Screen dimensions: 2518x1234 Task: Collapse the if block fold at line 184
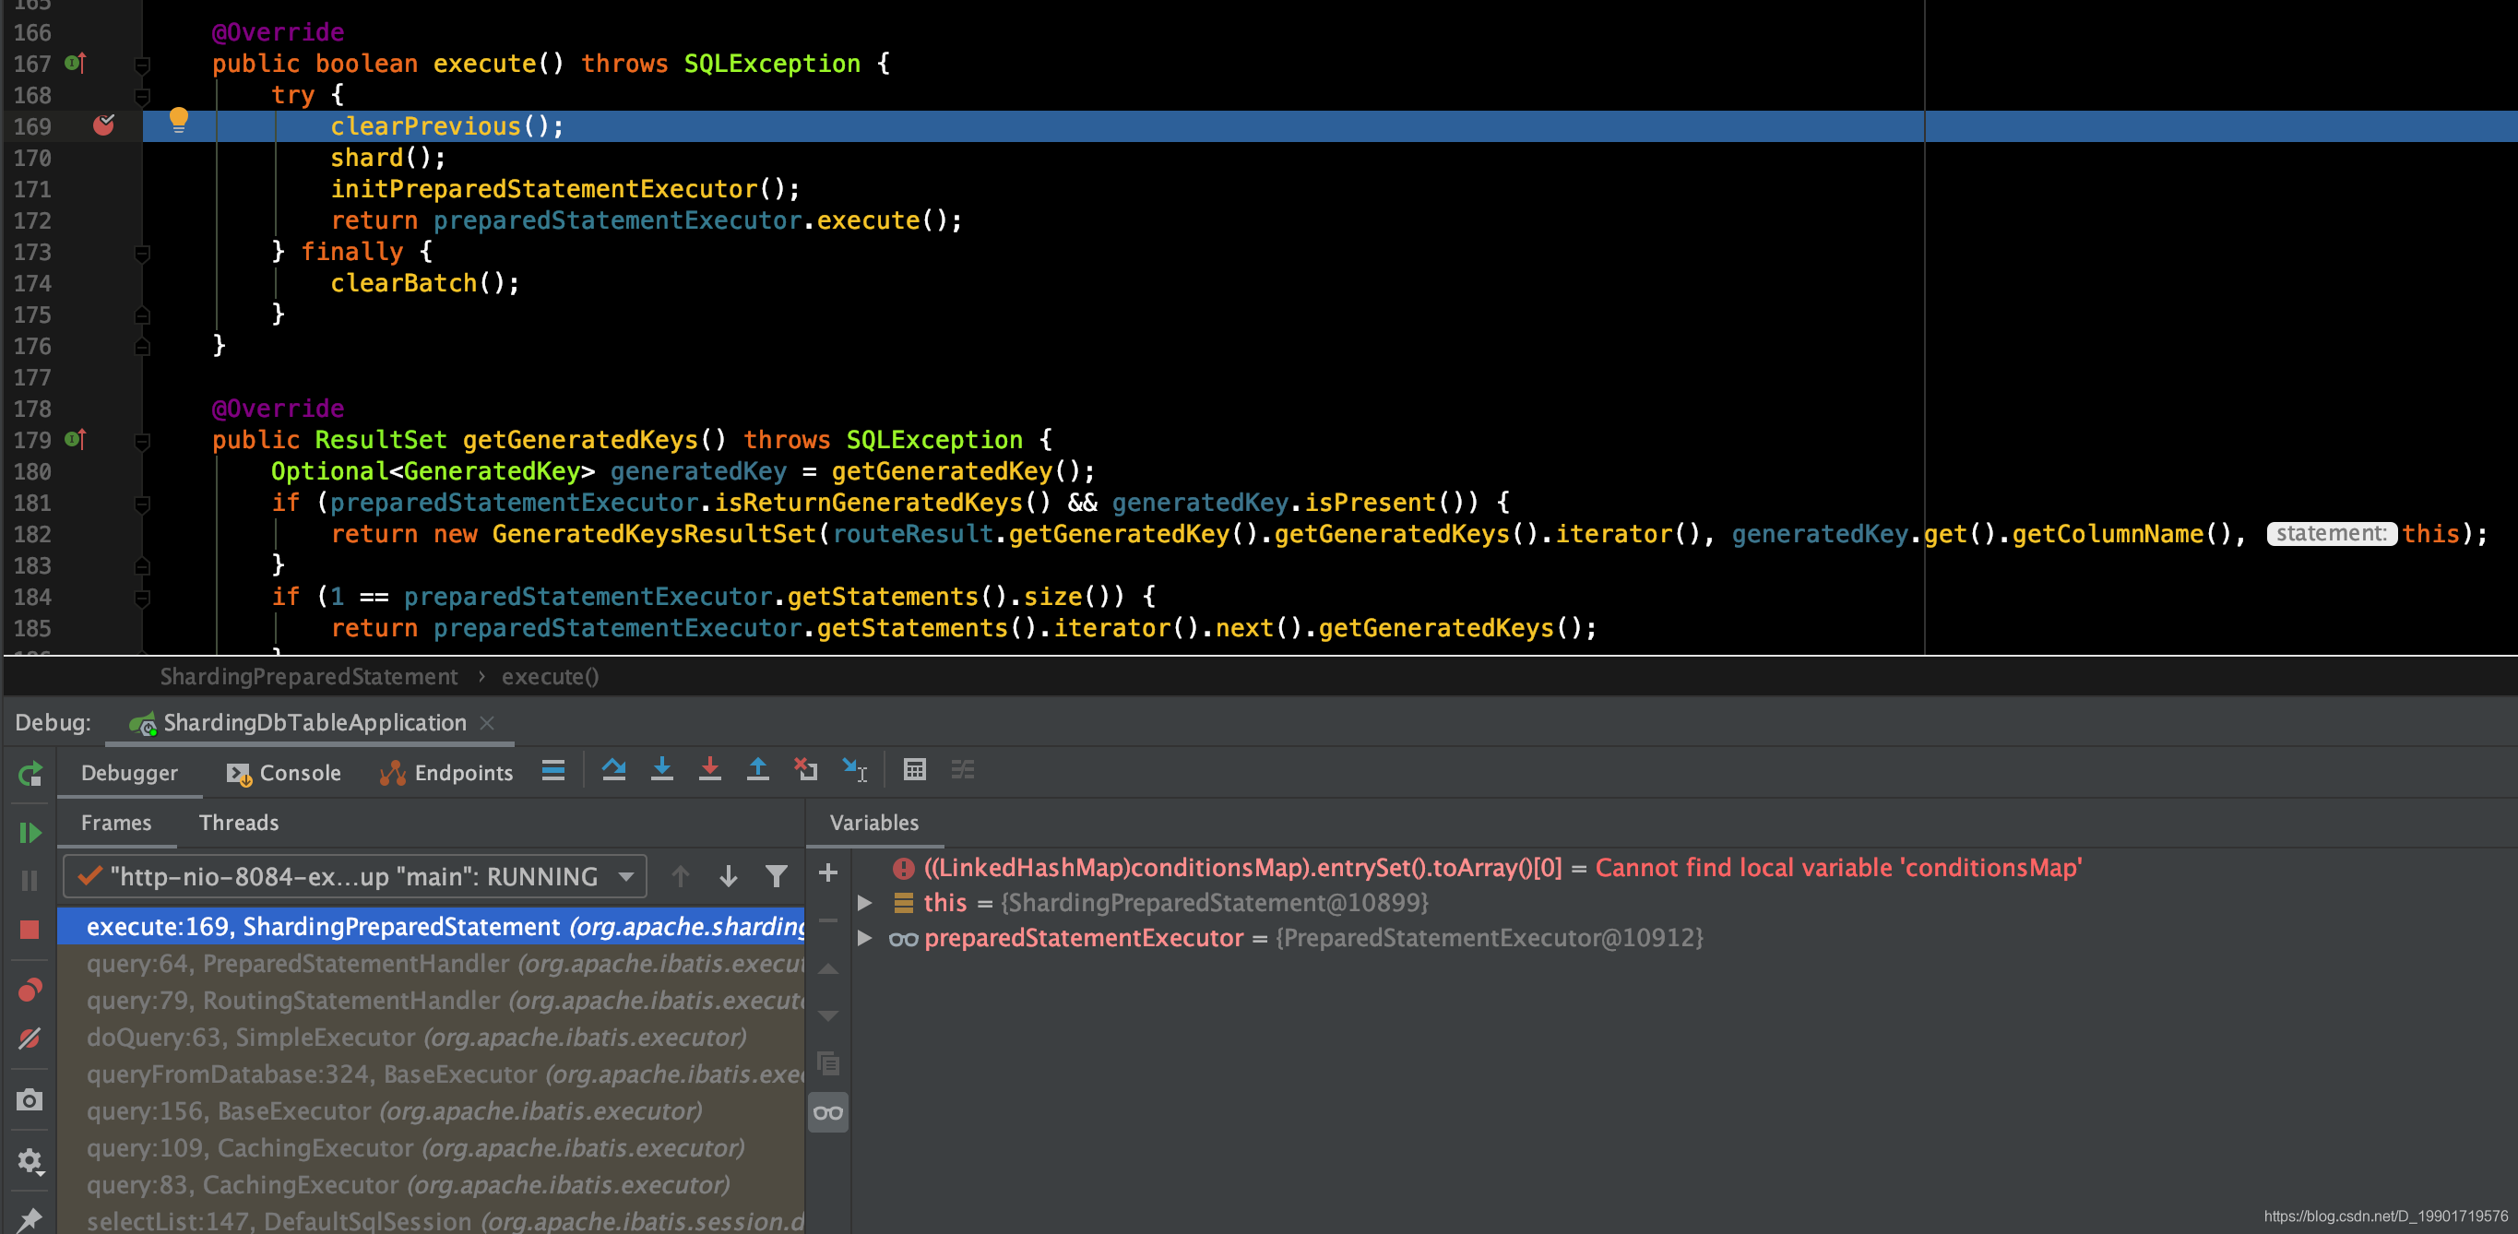(142, 597)
